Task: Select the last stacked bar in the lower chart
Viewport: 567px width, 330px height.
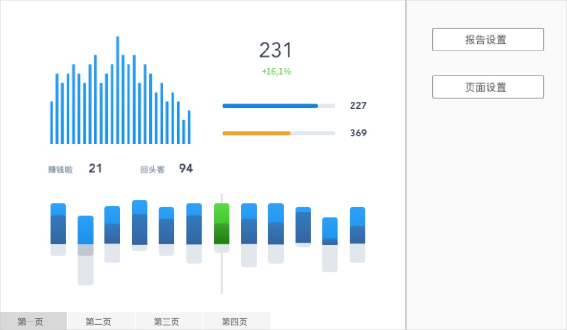Action: point(358,235)
